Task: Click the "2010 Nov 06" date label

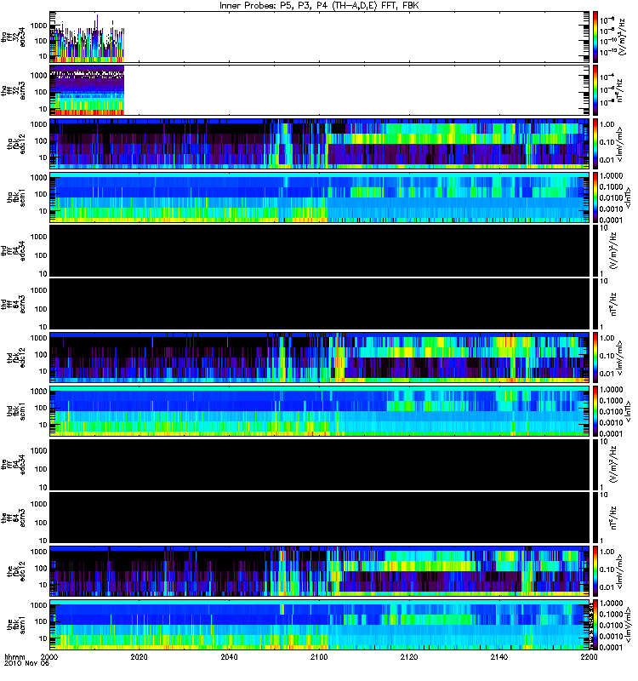Action: (27, 664)
